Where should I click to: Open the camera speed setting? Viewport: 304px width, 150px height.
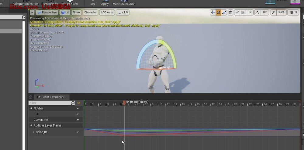pyautogui.click(x=293, y=12)
